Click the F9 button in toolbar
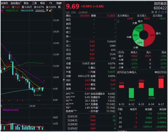This screenshot has height=132, width=168. pyautogui.click(x=51, y=3)
